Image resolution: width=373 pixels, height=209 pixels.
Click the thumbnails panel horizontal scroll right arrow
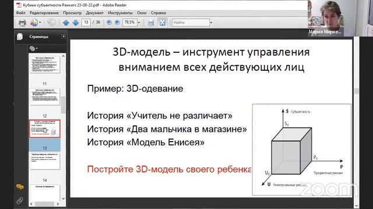tap(58, 204)
